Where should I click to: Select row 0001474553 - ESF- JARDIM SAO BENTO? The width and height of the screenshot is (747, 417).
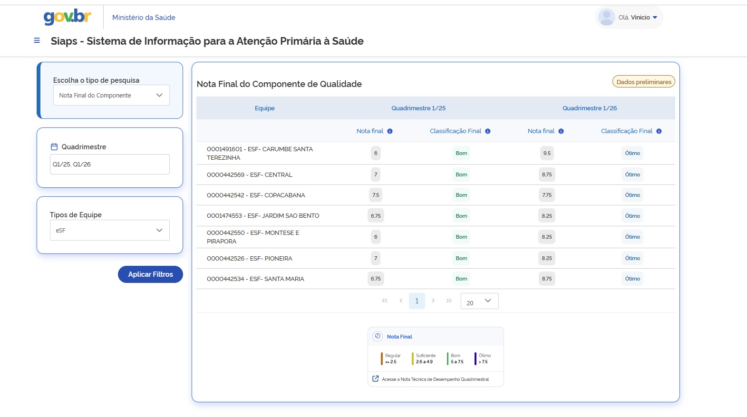click(436, 216)
